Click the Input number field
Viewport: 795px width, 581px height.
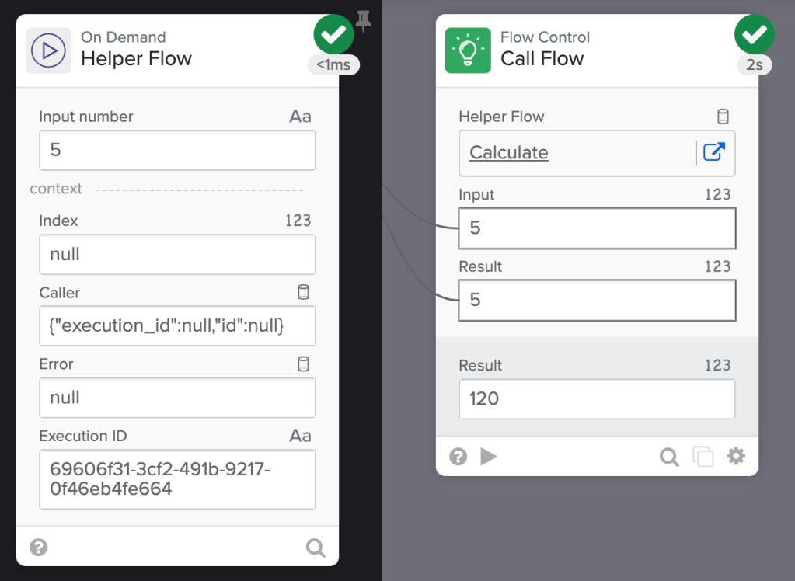pos(177,150)
